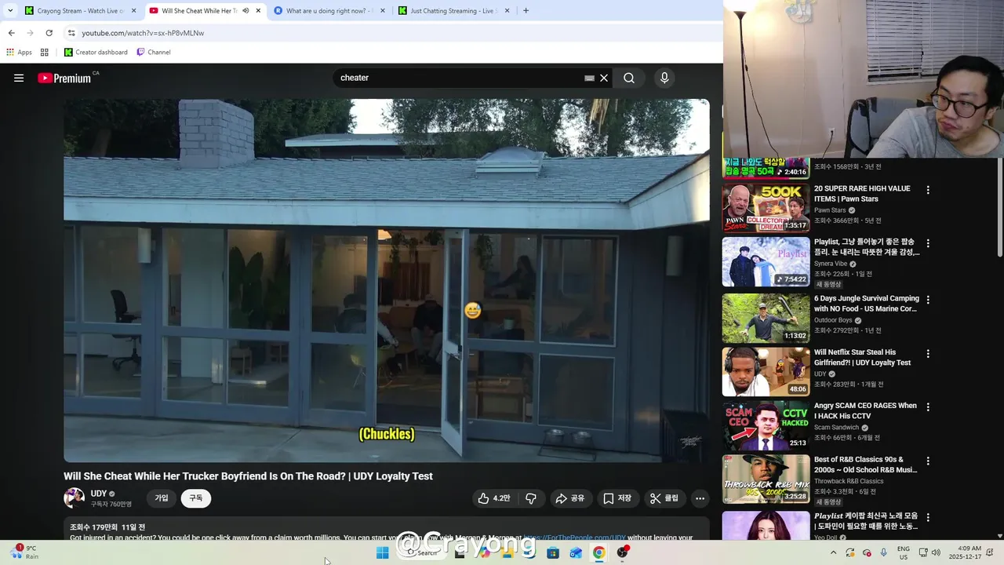Save video to playlist with 저장 button
The height and width of the screenshot is (565, 1004).
(617, 498)
